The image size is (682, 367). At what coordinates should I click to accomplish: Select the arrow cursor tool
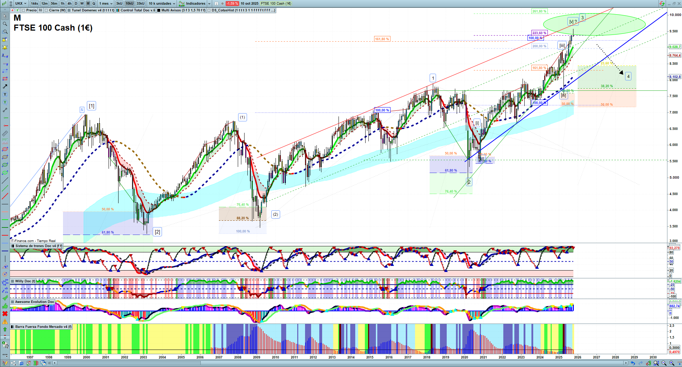pos(5,16)
